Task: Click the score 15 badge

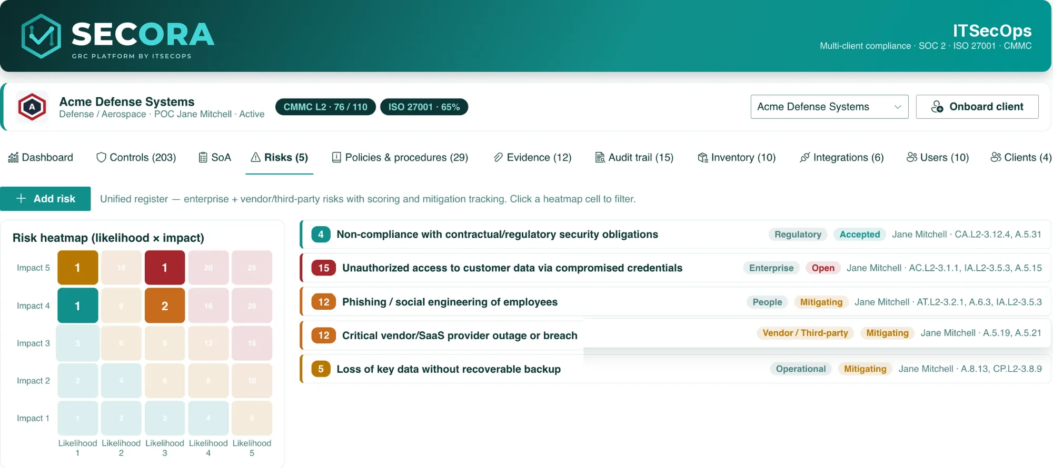Action: click(324, 268)
